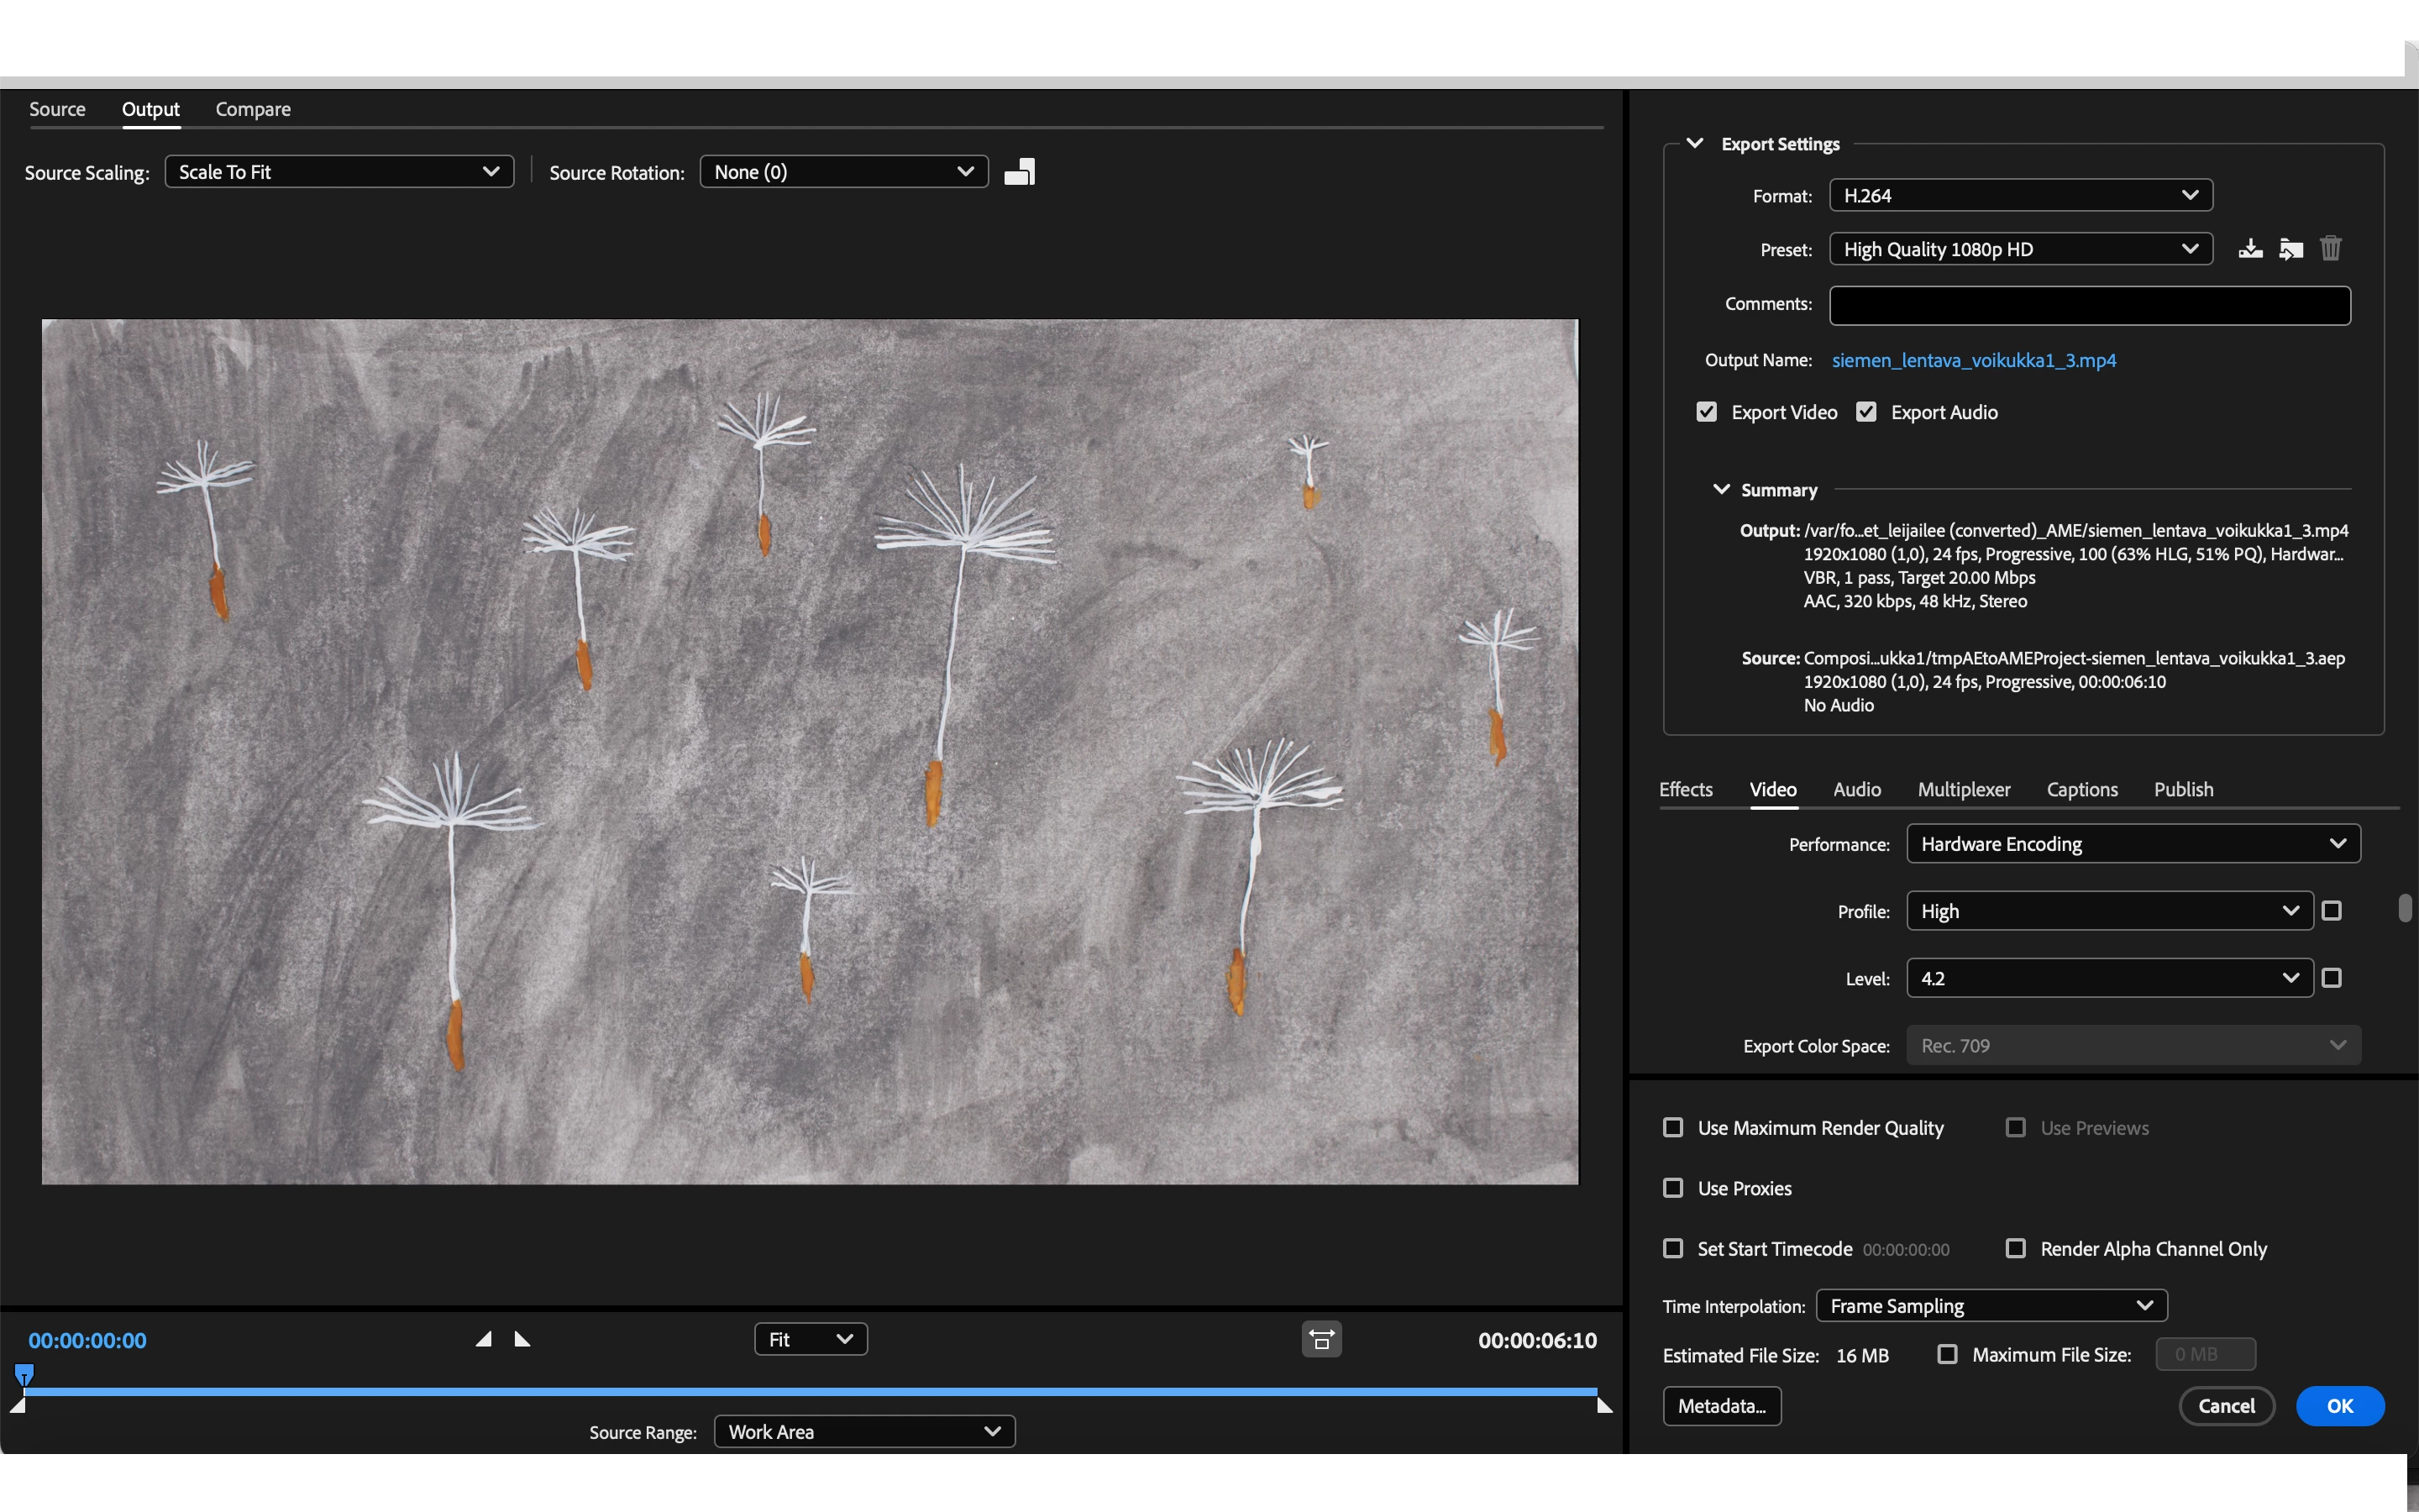Enable Use Maximum Render Quality
Image resolution: width=2419 pixels, height=1512 pixels.
coord(1673,1128)
